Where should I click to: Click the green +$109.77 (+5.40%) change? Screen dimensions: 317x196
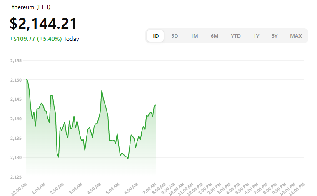[35, 39]
